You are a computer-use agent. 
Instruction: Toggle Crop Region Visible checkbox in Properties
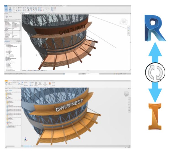(x=12, y=33)
